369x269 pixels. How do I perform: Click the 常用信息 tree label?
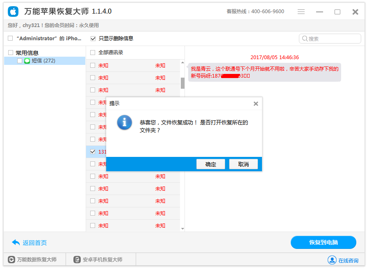tap(27, 53)
